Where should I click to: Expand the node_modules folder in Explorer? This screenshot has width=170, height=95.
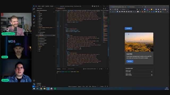click(x=42, y=29)
